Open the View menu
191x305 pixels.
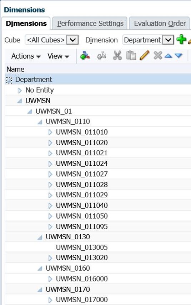click(58, 56)
